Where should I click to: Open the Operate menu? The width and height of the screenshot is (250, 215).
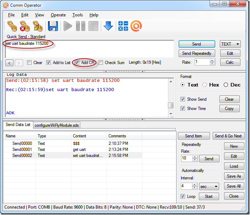click(x=58, y=15)
